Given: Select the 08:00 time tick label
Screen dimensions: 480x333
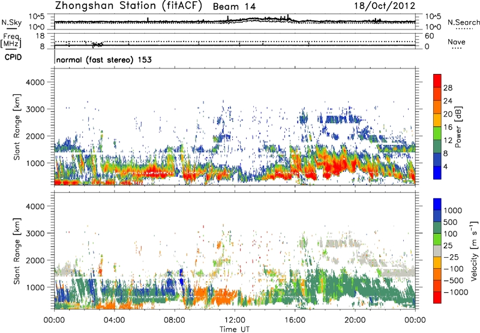Looking at the screenshot, I should click(x=175, y=320).
